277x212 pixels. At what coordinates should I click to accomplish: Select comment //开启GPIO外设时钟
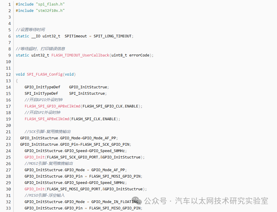click(43, 100)
